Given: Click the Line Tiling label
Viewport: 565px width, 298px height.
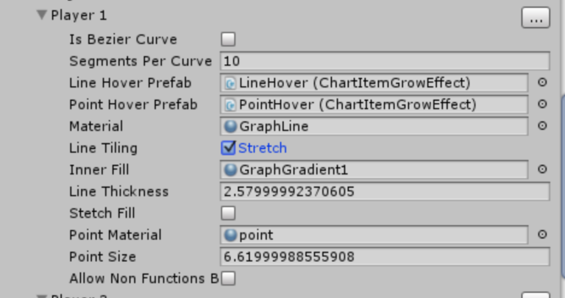Looking at the screenshot, I should (104, 148).
